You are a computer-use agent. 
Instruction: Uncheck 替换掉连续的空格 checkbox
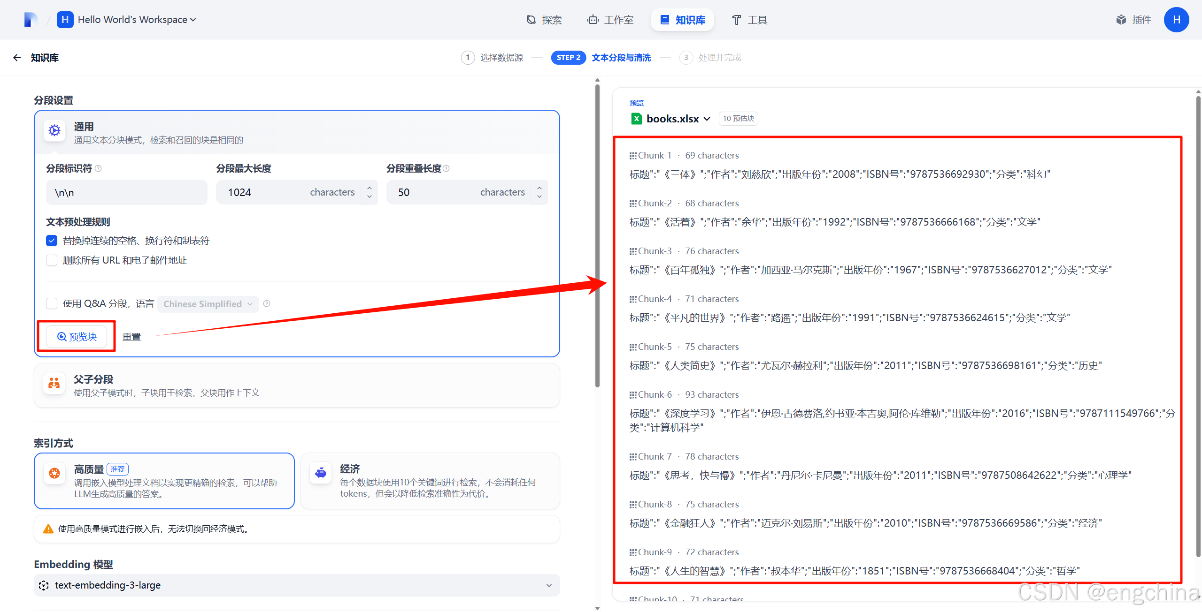coord(52,241)
